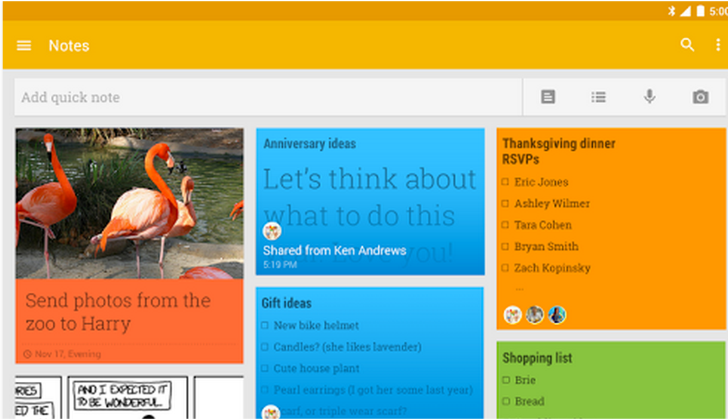Check off Tara Cohen
The height and width of the screenshot is (420, 728).
coord(506,225)
